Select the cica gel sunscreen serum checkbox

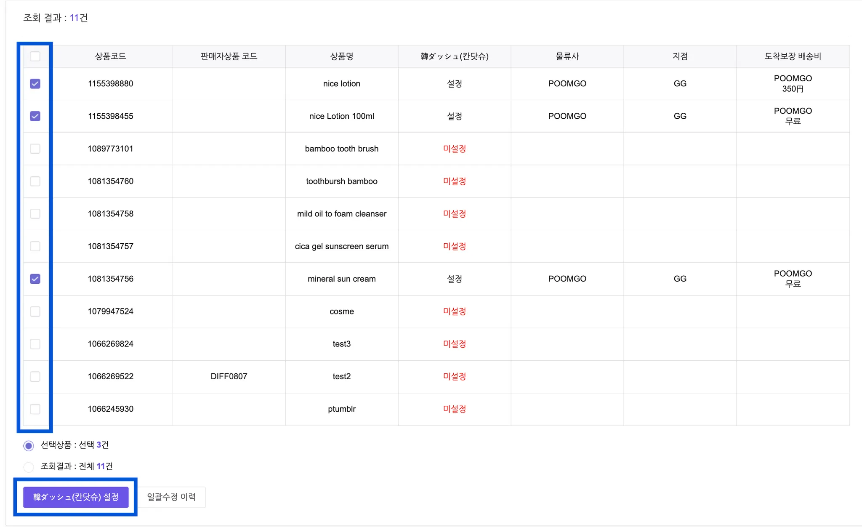35,246
